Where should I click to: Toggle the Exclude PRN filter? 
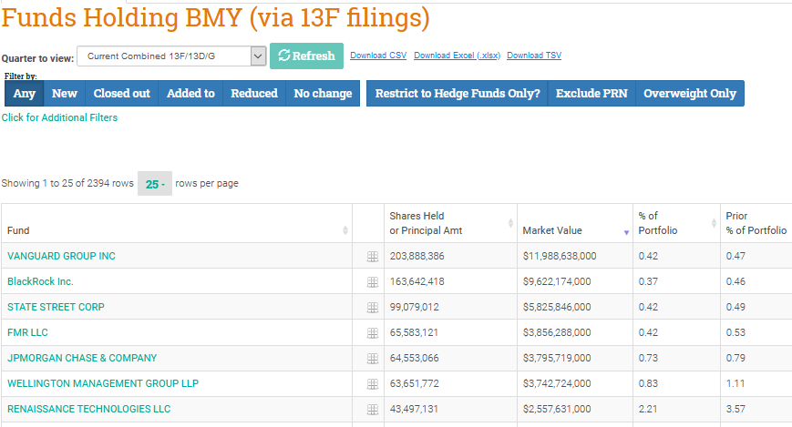point(591,94)
